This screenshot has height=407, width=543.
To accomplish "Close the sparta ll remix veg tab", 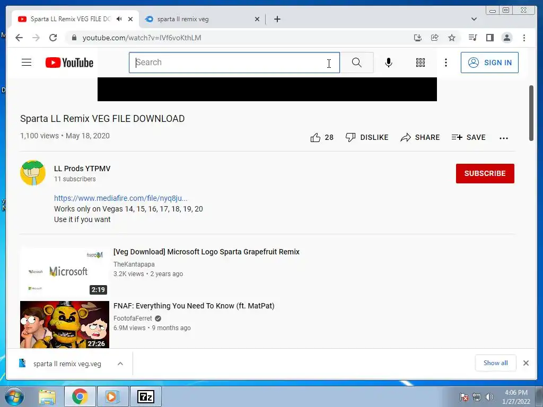I will [257, 19].
